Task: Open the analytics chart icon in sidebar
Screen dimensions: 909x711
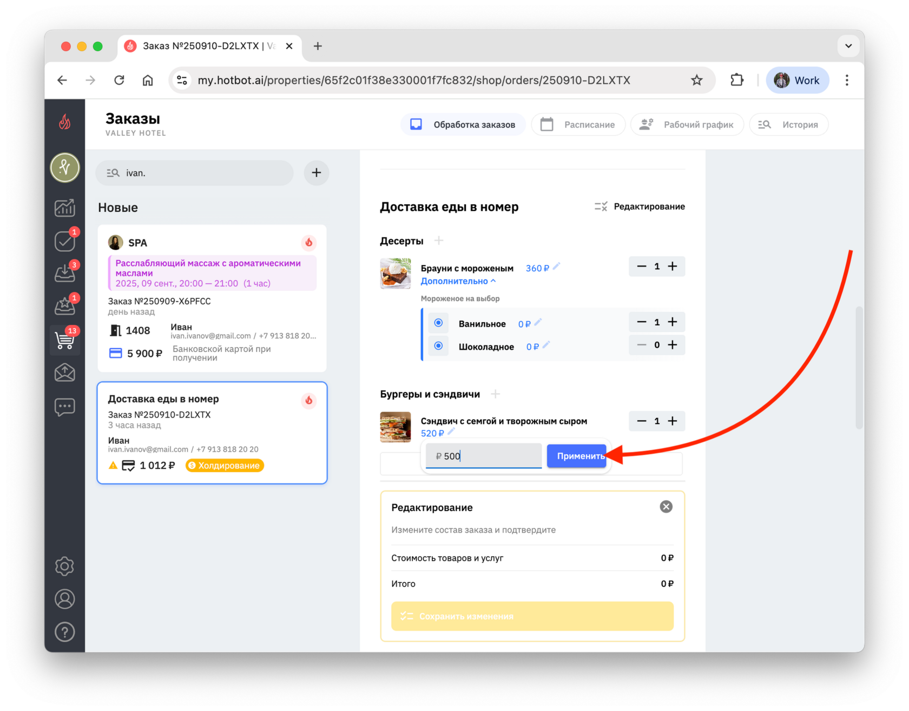Action: point(65,208)
